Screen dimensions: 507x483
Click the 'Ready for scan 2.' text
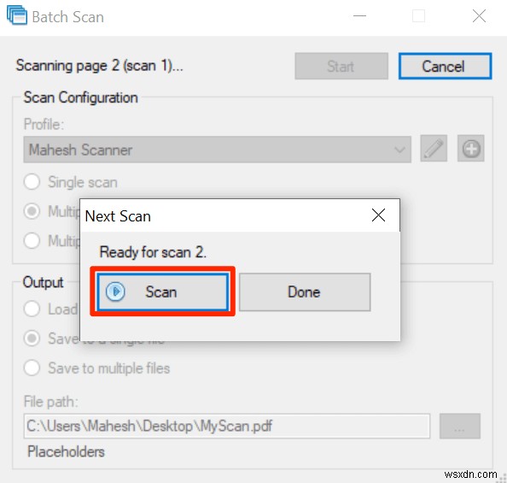click(x=153, y=252)
